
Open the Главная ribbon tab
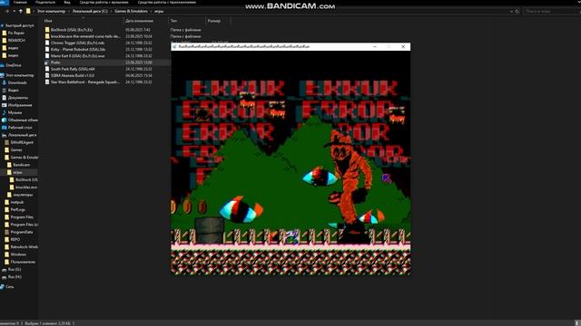click(x=20, y=2)
